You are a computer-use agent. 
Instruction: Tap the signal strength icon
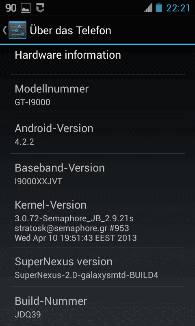pos(148,8)
